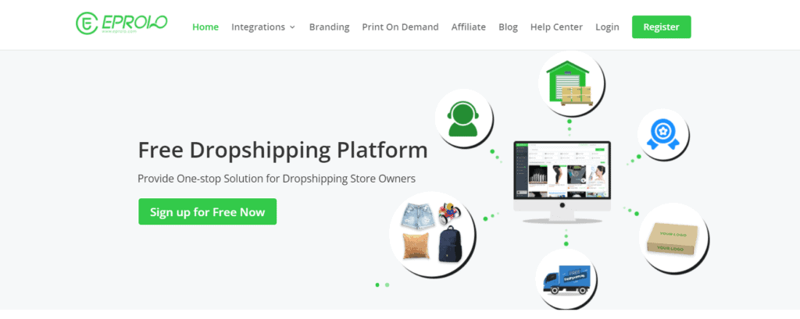Viewport: 800px width, 319px height.
Task: Click the branded packaging box icon
Action: 673,237
